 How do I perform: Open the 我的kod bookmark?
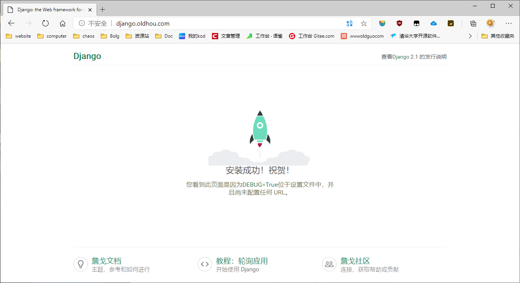[x=192, y=36]
